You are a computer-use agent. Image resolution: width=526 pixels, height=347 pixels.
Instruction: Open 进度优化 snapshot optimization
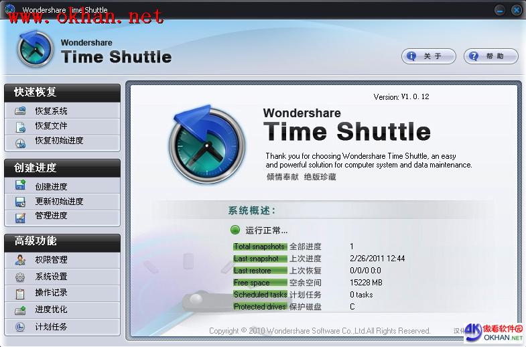tap(62, 310)
